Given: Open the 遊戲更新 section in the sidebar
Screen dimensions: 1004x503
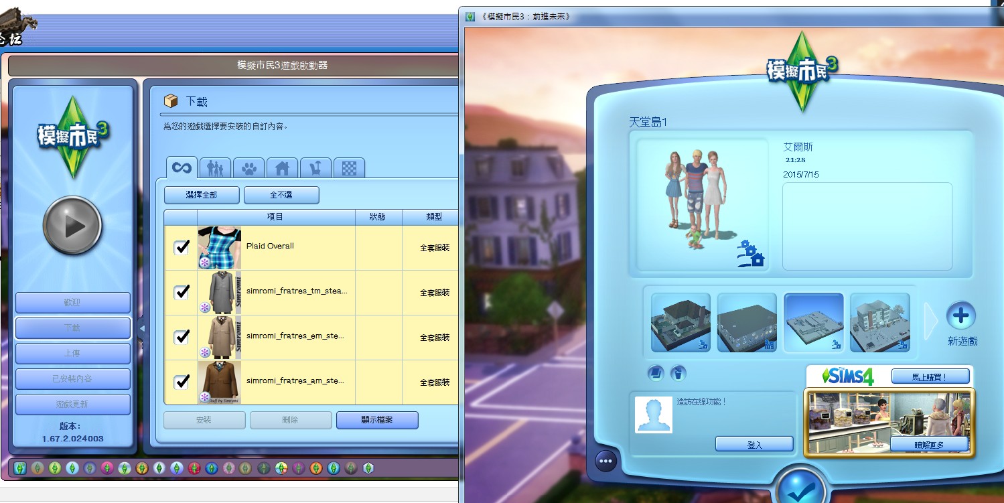Looking at the screenshot, I should coord(72,405).
